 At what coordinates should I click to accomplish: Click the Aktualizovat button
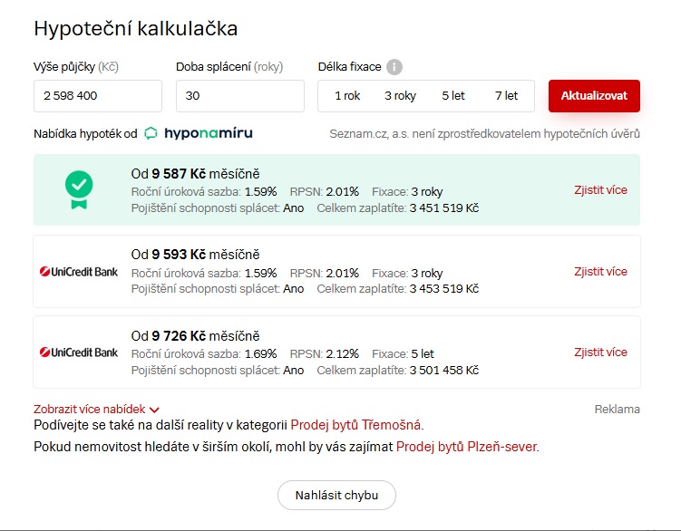594,96
